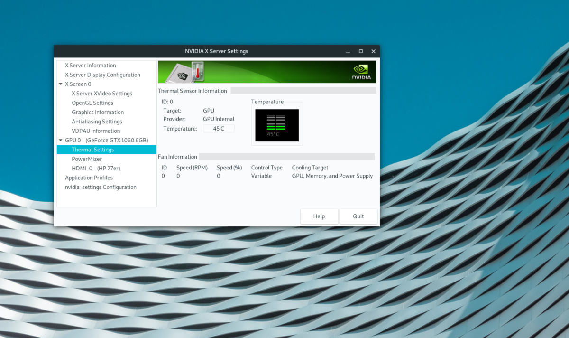The width and height of the screenshot is (569, 338).
Task: Select HDMI-0 (HP 27er) display
Action: coord(95,169)
